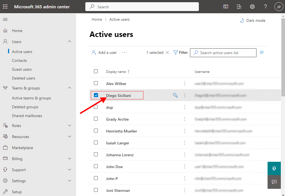The width and height of the screenshot is (285, 196).
Task: Click the Add a user button
Action: [104, 52]
